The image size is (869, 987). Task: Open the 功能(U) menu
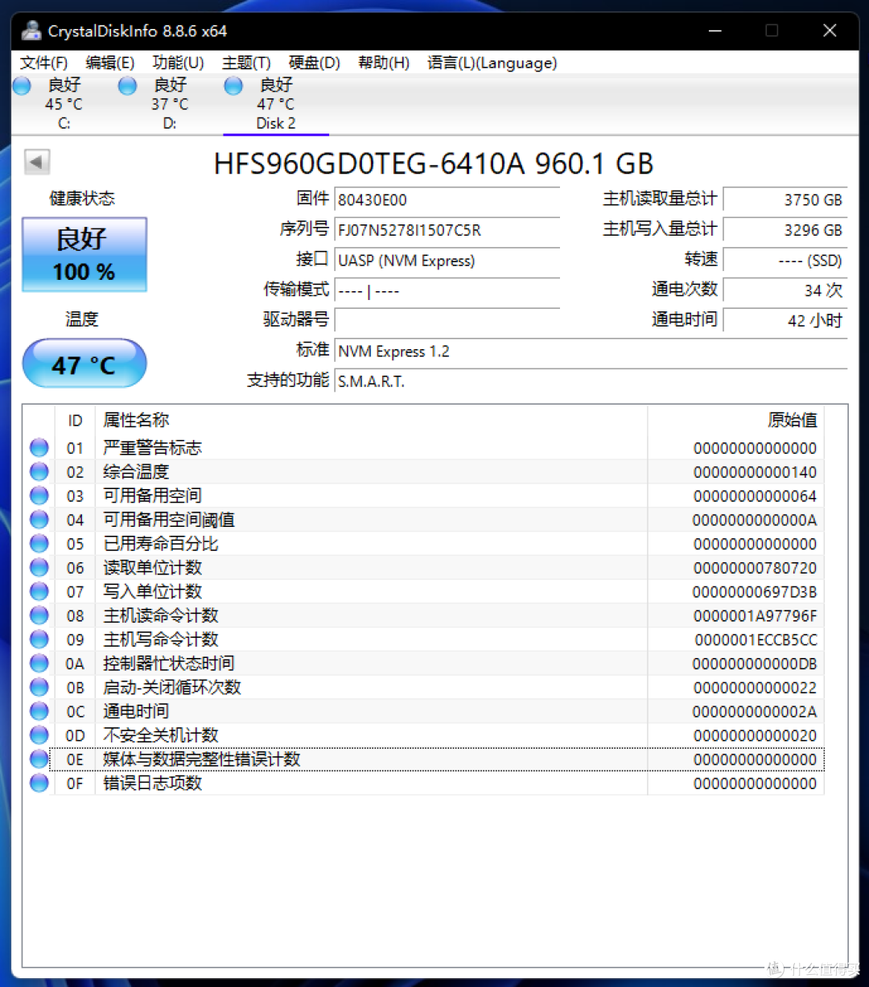pyautogui.click(x=178, y=63)
